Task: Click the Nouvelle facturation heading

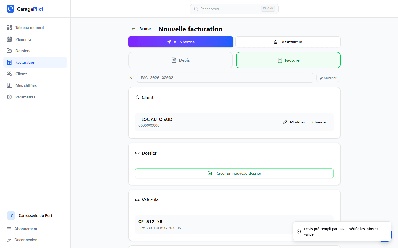Action: (x=190, y=29)
